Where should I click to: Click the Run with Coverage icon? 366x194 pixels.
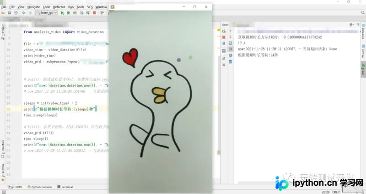(75, 13)
